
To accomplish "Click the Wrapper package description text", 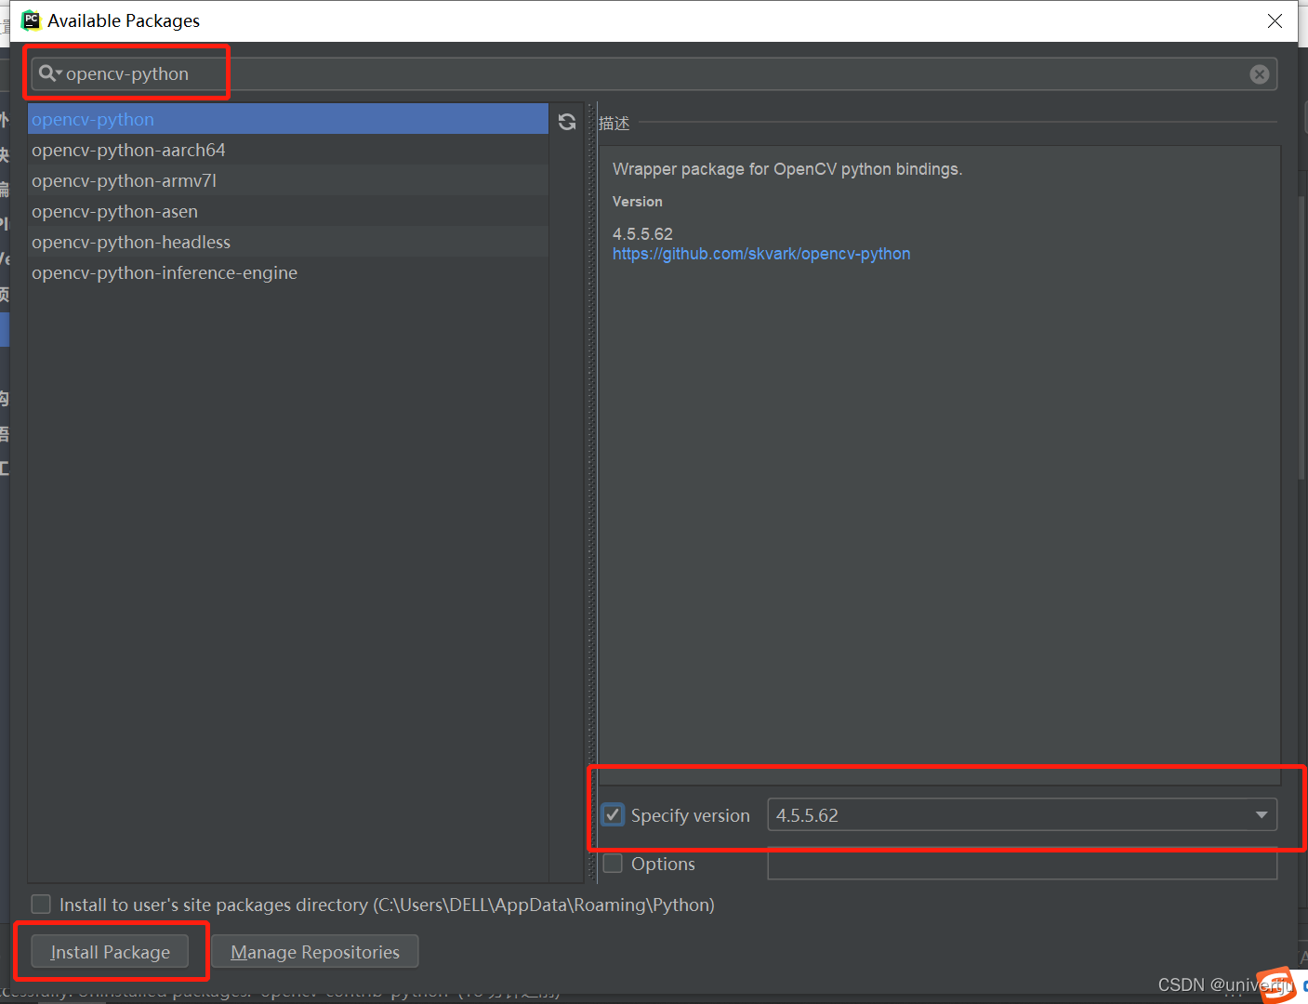I will 787,169.
